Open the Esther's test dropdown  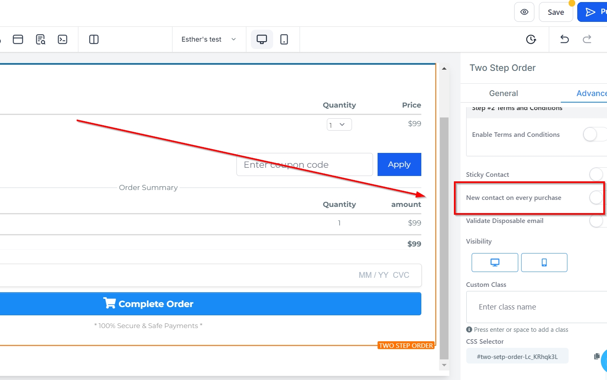(x=208, y=39)
